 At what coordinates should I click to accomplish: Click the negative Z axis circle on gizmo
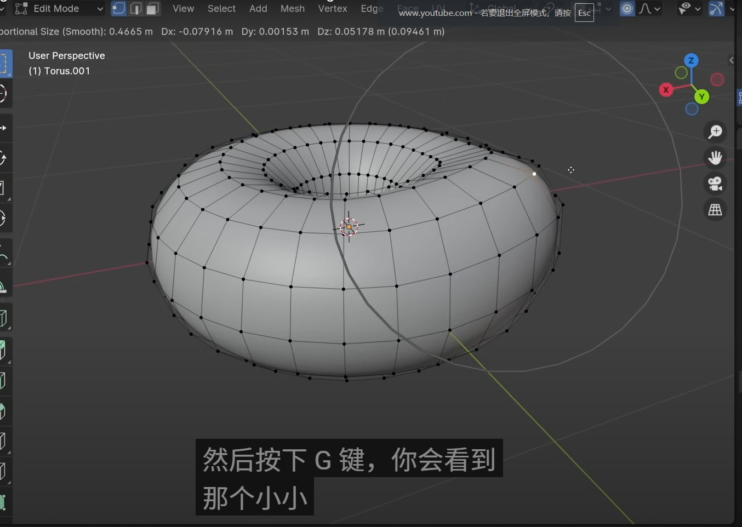point(692,109)
